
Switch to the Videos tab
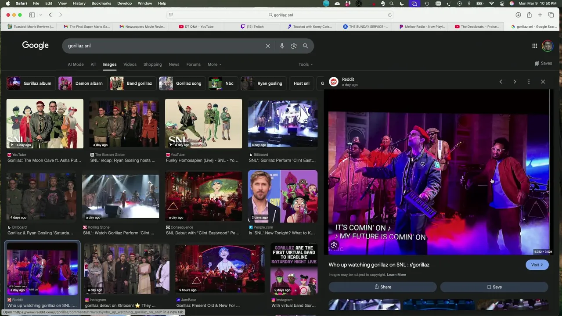130,65
